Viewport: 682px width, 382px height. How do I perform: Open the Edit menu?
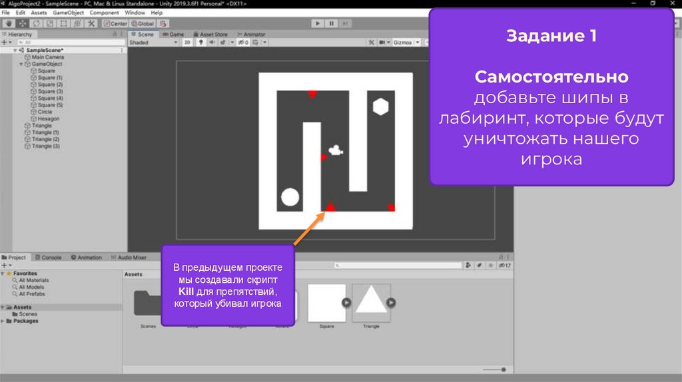pyautogui.click(x=21, y=13)
